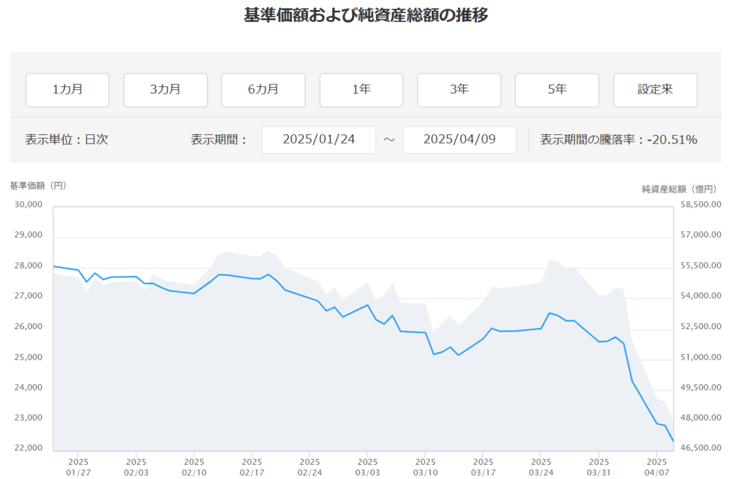Viewport: 731px width, 479px height.
Task: Set chart period to 3年
Action: coord(459,90)
